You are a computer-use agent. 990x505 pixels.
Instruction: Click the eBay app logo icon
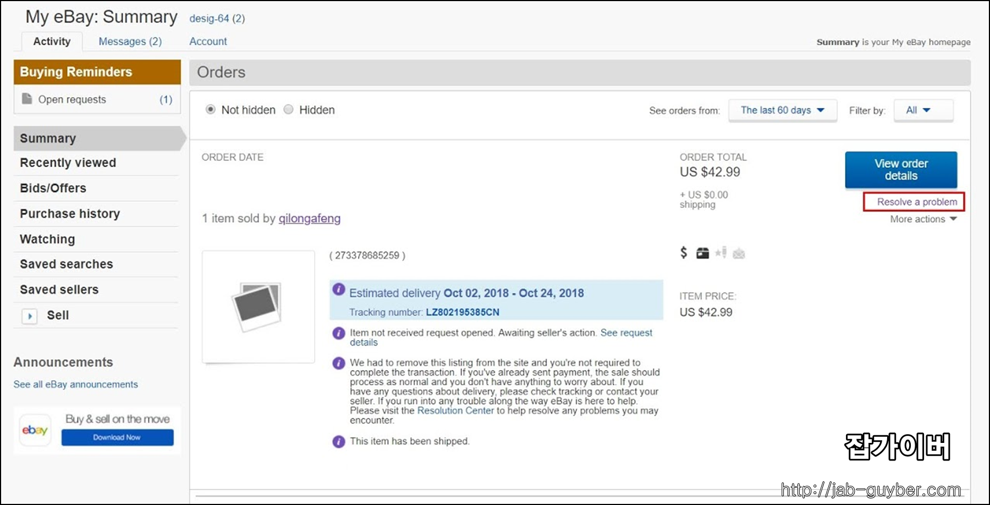[35, 430]
